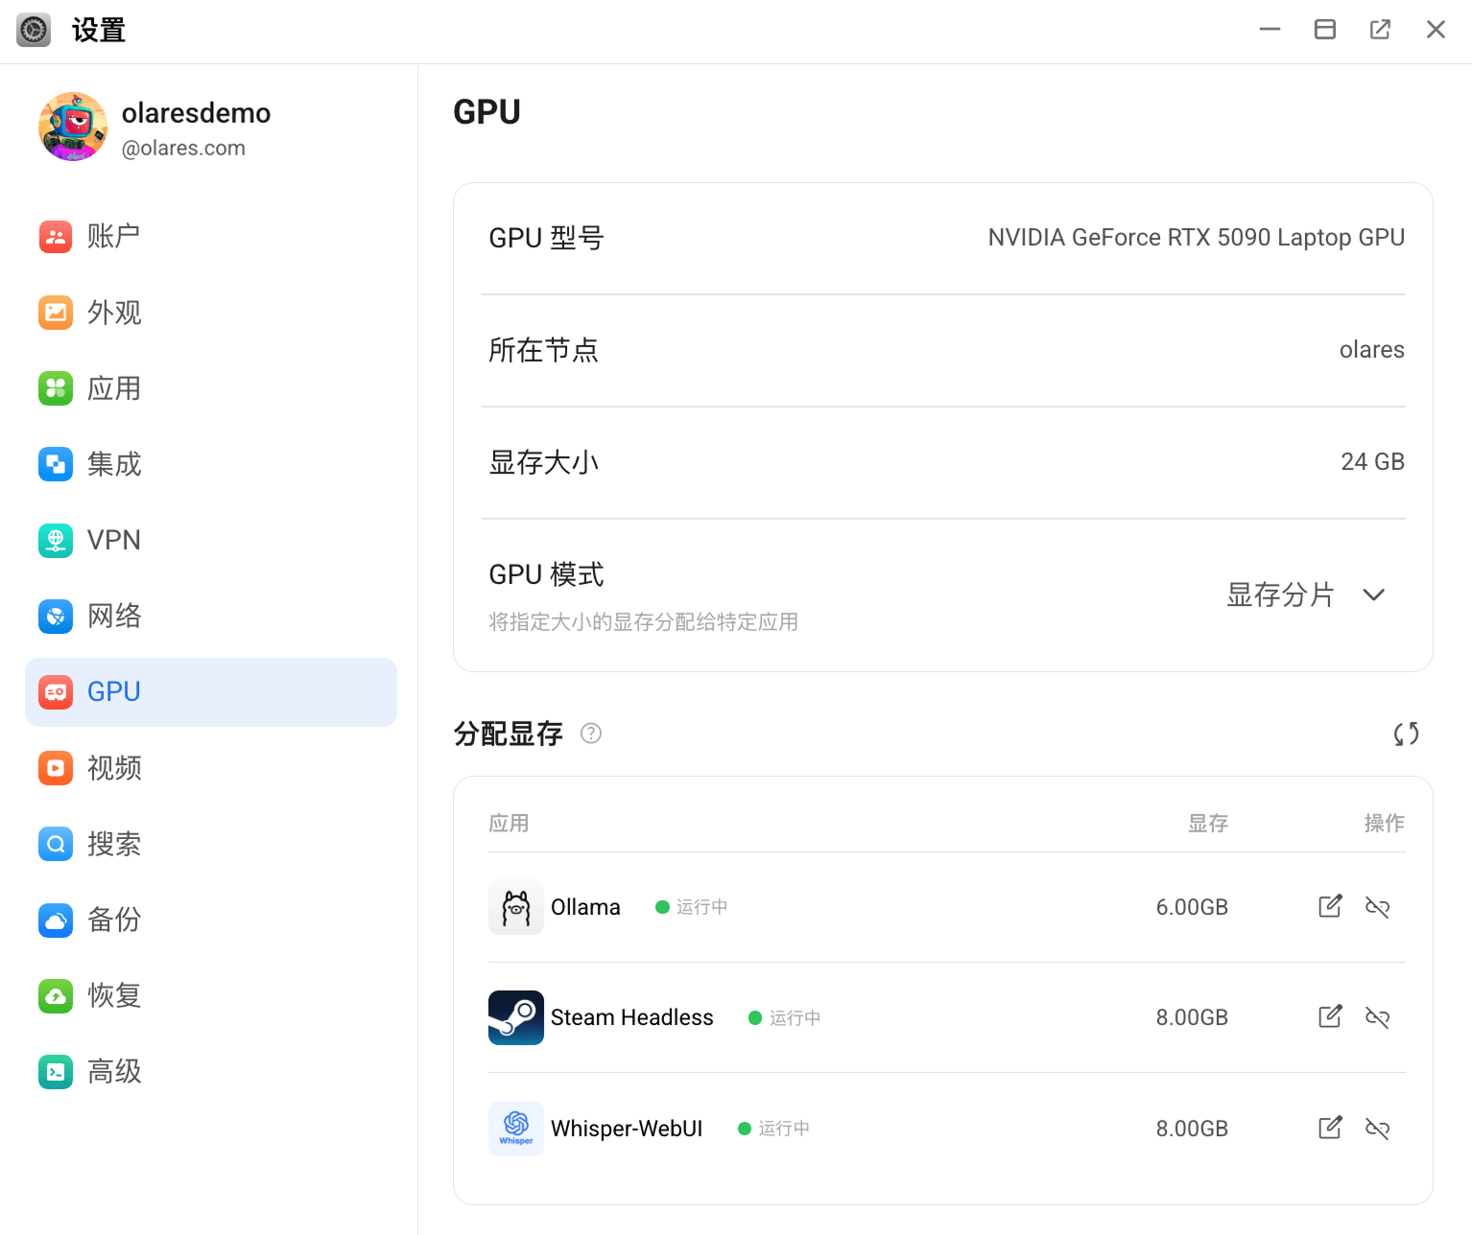Expand the 显存分片 chevron arrow
This screenshot has height=1235, width=1472.
[x=1373, y=594]
